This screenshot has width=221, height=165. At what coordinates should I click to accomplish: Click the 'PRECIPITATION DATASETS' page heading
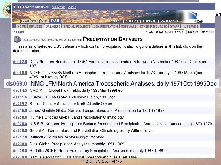(113, 39)
